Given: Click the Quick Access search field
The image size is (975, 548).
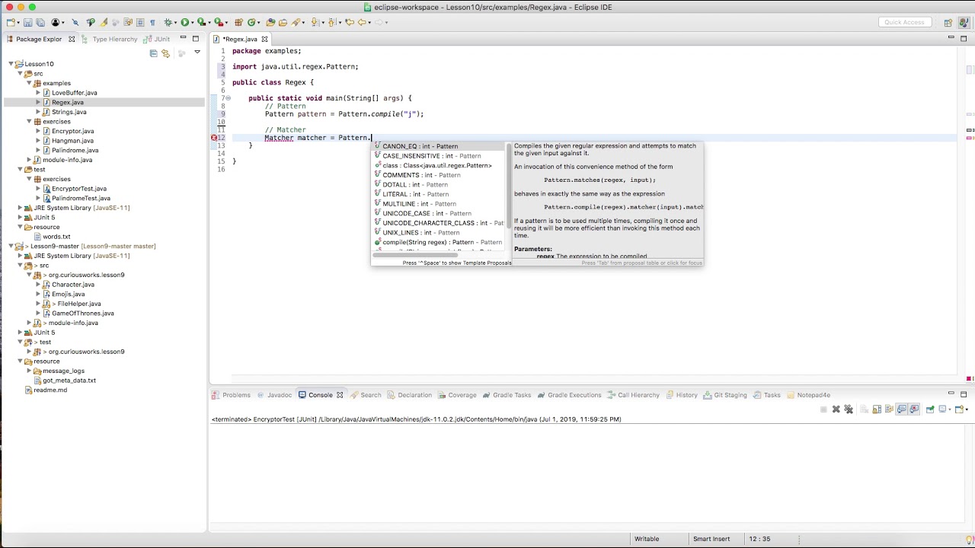Looking at the screenshot, I should pyautogui.click(x=904, y=22).
